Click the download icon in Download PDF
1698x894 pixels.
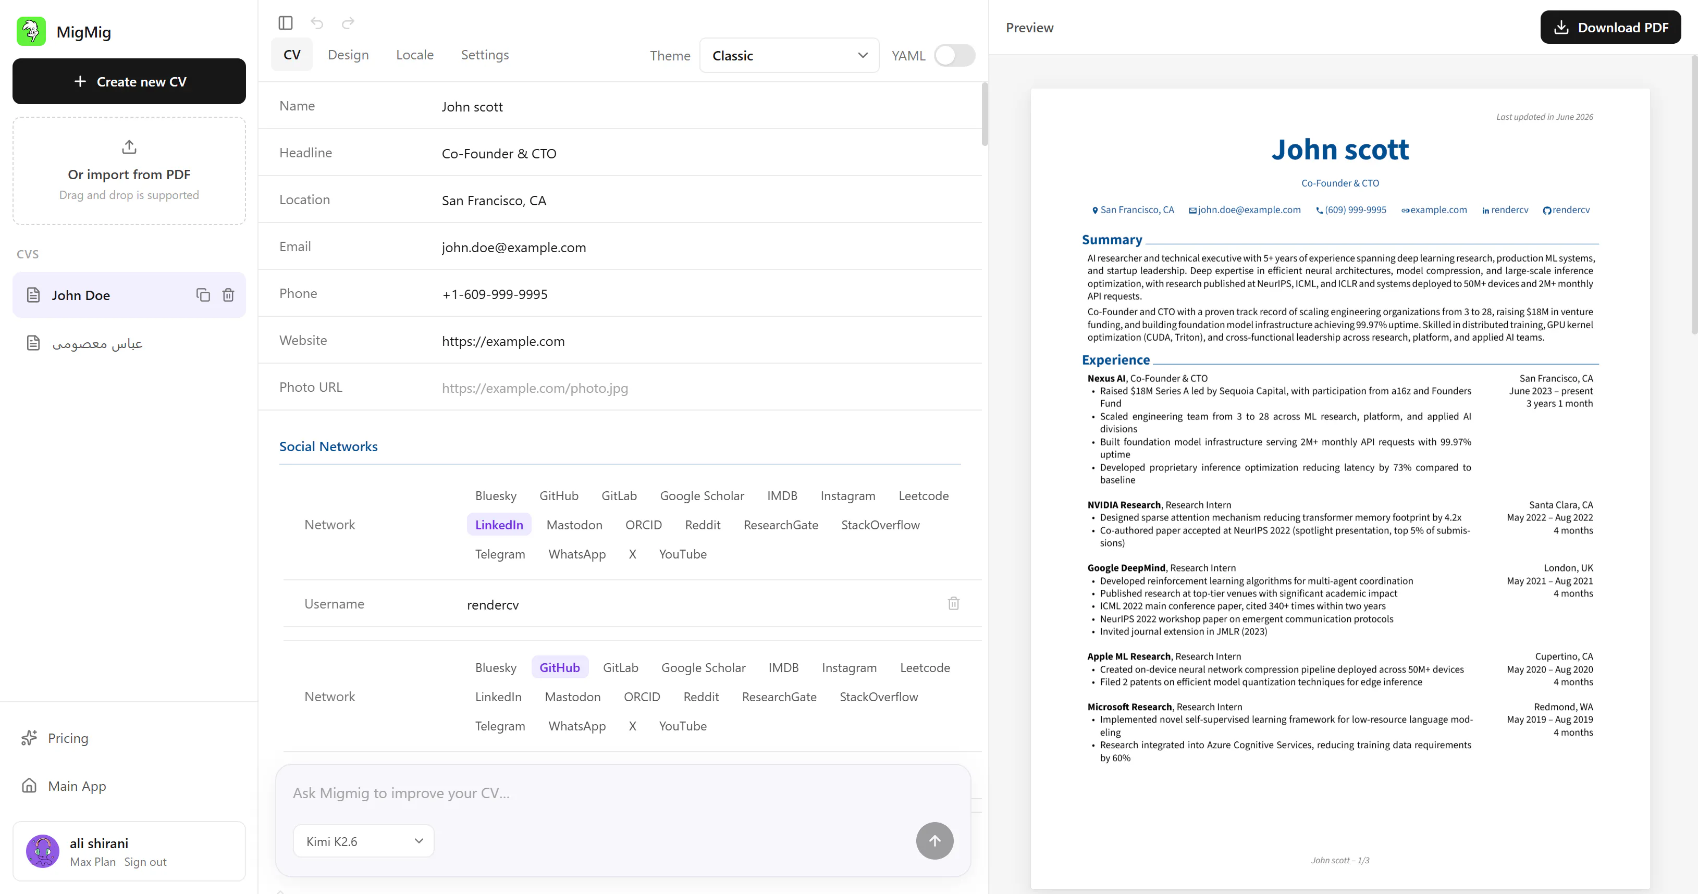click(1561, 28)
